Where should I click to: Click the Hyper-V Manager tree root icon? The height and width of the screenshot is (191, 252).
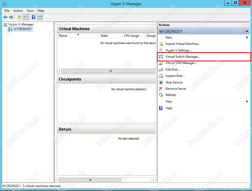5,24
